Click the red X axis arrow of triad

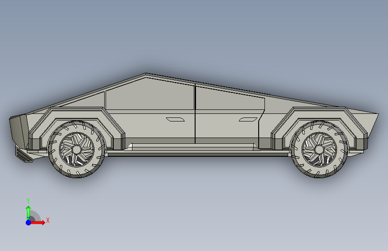pos(38,222)
